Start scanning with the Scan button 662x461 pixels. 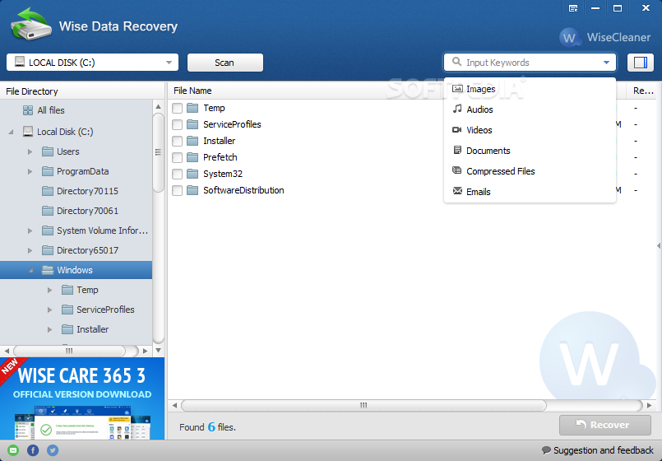[225, 63]
